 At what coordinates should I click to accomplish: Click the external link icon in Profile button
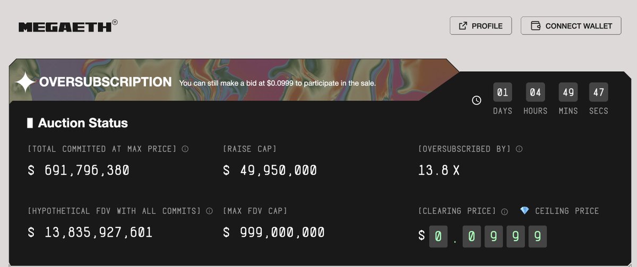[463, 25]
